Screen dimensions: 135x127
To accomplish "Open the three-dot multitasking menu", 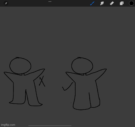I will pyautogui.click(x=50, y=2).
